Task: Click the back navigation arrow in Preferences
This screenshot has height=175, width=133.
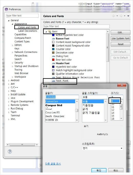Action: coord(114,16)
